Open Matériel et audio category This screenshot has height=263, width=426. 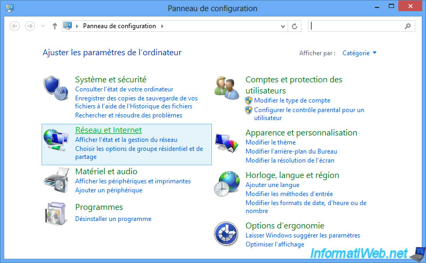pos(106,172)
